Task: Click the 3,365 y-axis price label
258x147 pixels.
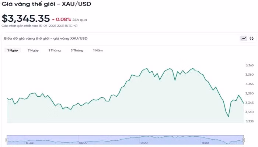Action: 250,65
